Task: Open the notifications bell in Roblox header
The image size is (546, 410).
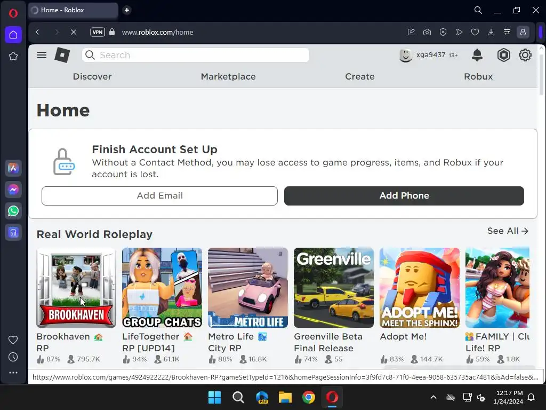Action: click(477, 55)
